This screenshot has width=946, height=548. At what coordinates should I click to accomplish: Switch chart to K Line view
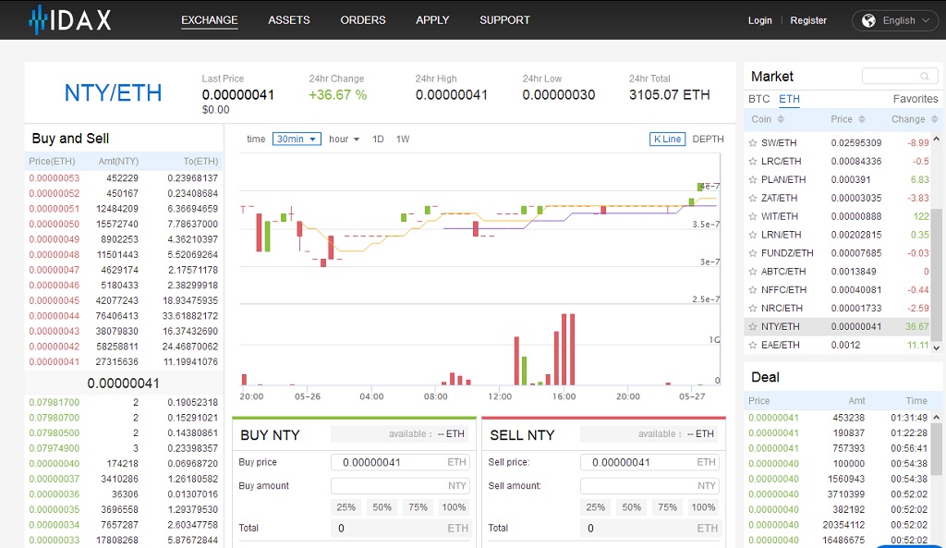coord(667,139)
